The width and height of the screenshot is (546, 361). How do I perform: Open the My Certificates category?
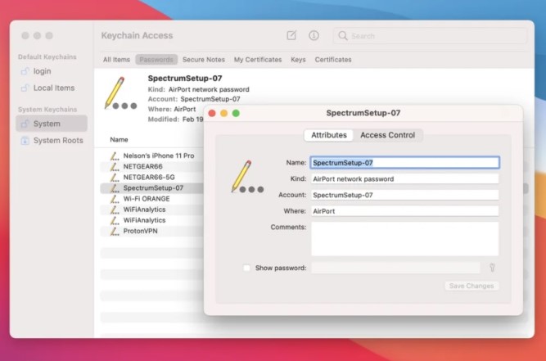[257, 60]
